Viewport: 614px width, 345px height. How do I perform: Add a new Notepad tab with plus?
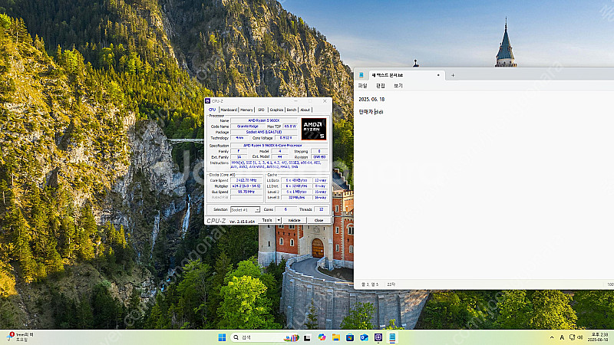point(453,75)
